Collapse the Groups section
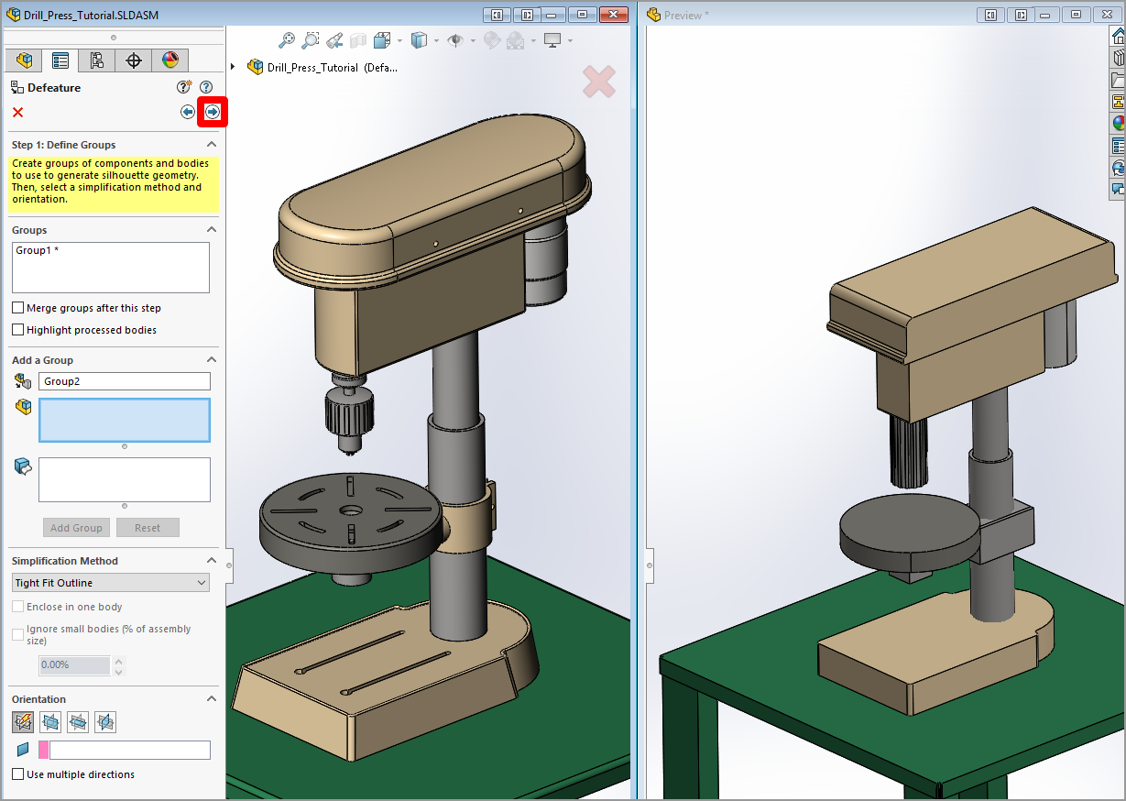 212,230
